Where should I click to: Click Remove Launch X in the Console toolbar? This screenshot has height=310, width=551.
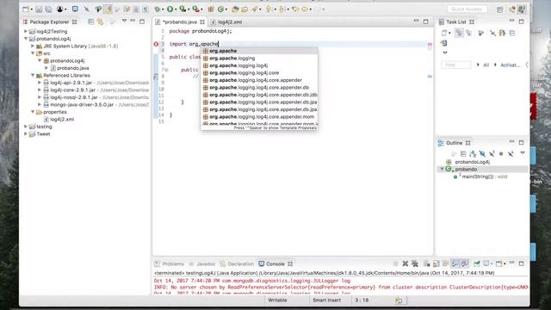click(406, 263)
